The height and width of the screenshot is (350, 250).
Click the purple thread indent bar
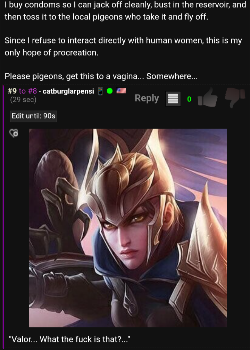[x=3, y=217]
